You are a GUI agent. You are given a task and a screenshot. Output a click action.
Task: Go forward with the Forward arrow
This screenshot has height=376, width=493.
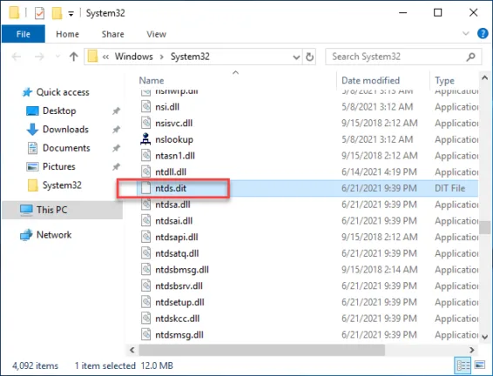click(39, 57)
